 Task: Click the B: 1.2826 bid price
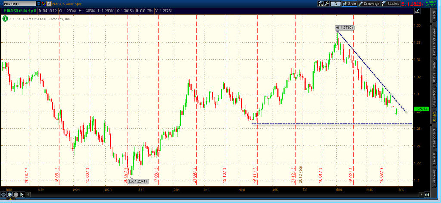412,4
